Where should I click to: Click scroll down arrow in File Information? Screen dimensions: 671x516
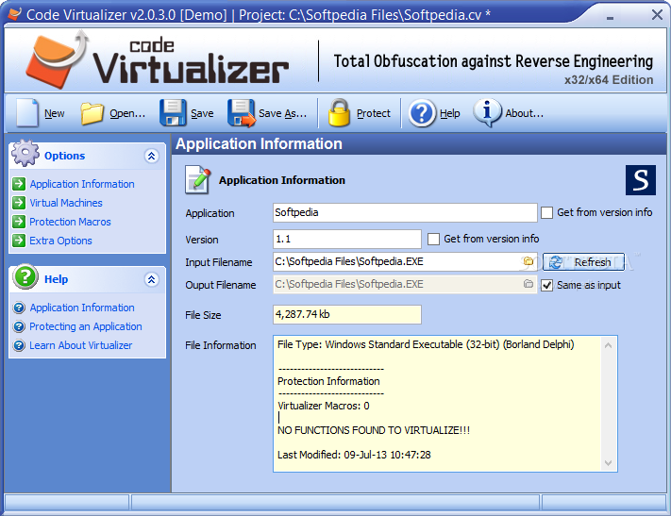tap(608, 462)
